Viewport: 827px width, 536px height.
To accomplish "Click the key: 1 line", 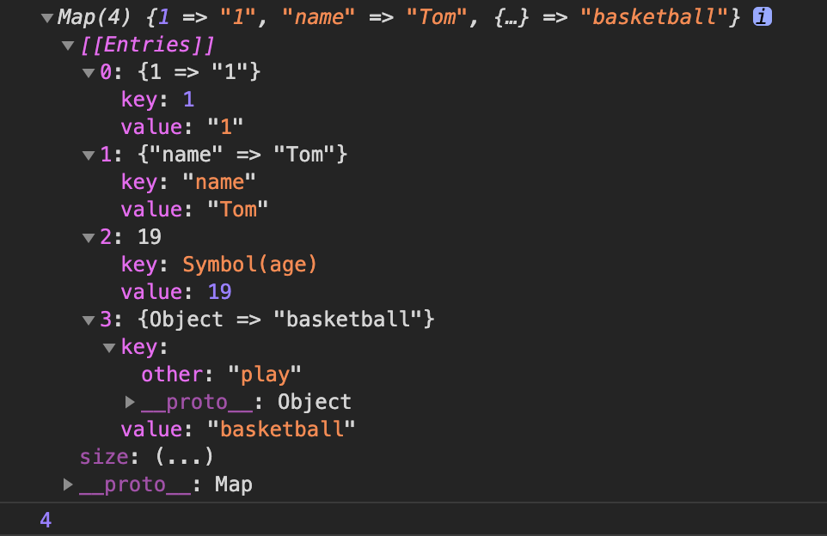I will (x=157, y=100).
